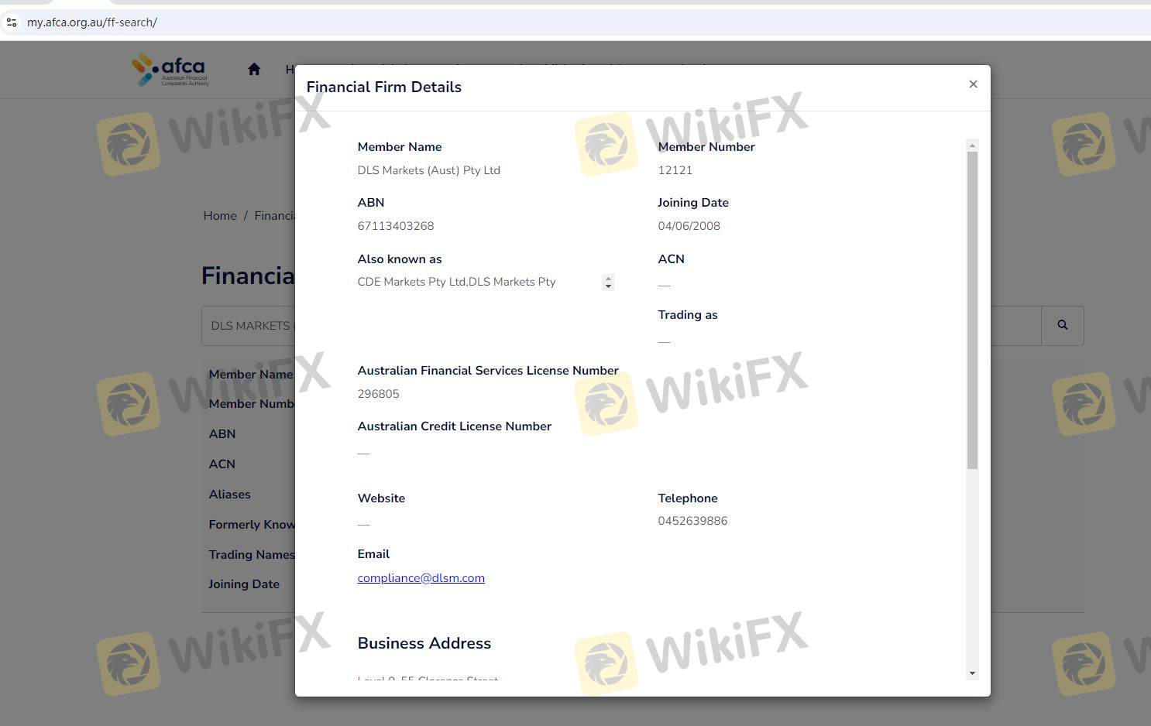Image resolution: width=1151 pixels, height=726 pixels.
Task: Click the DLS MARKETS search input field
Action: (x=248, y=326)
